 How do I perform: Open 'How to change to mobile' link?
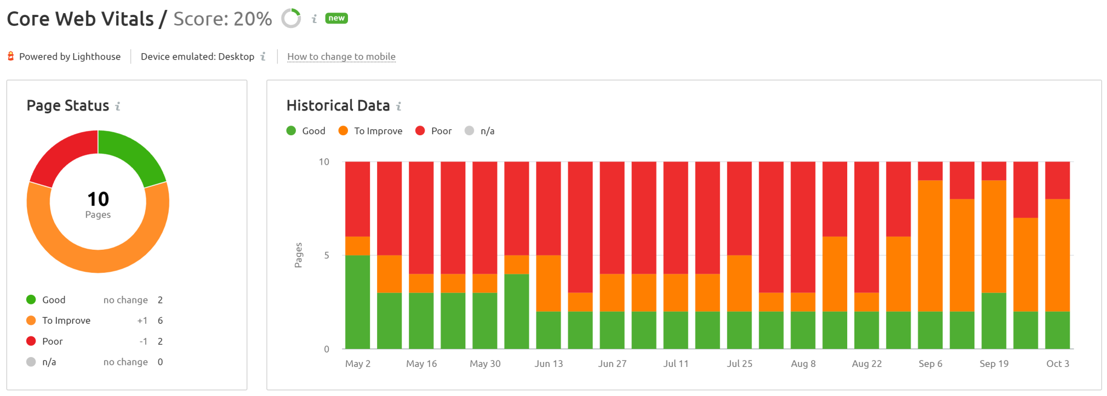point(341,56)
